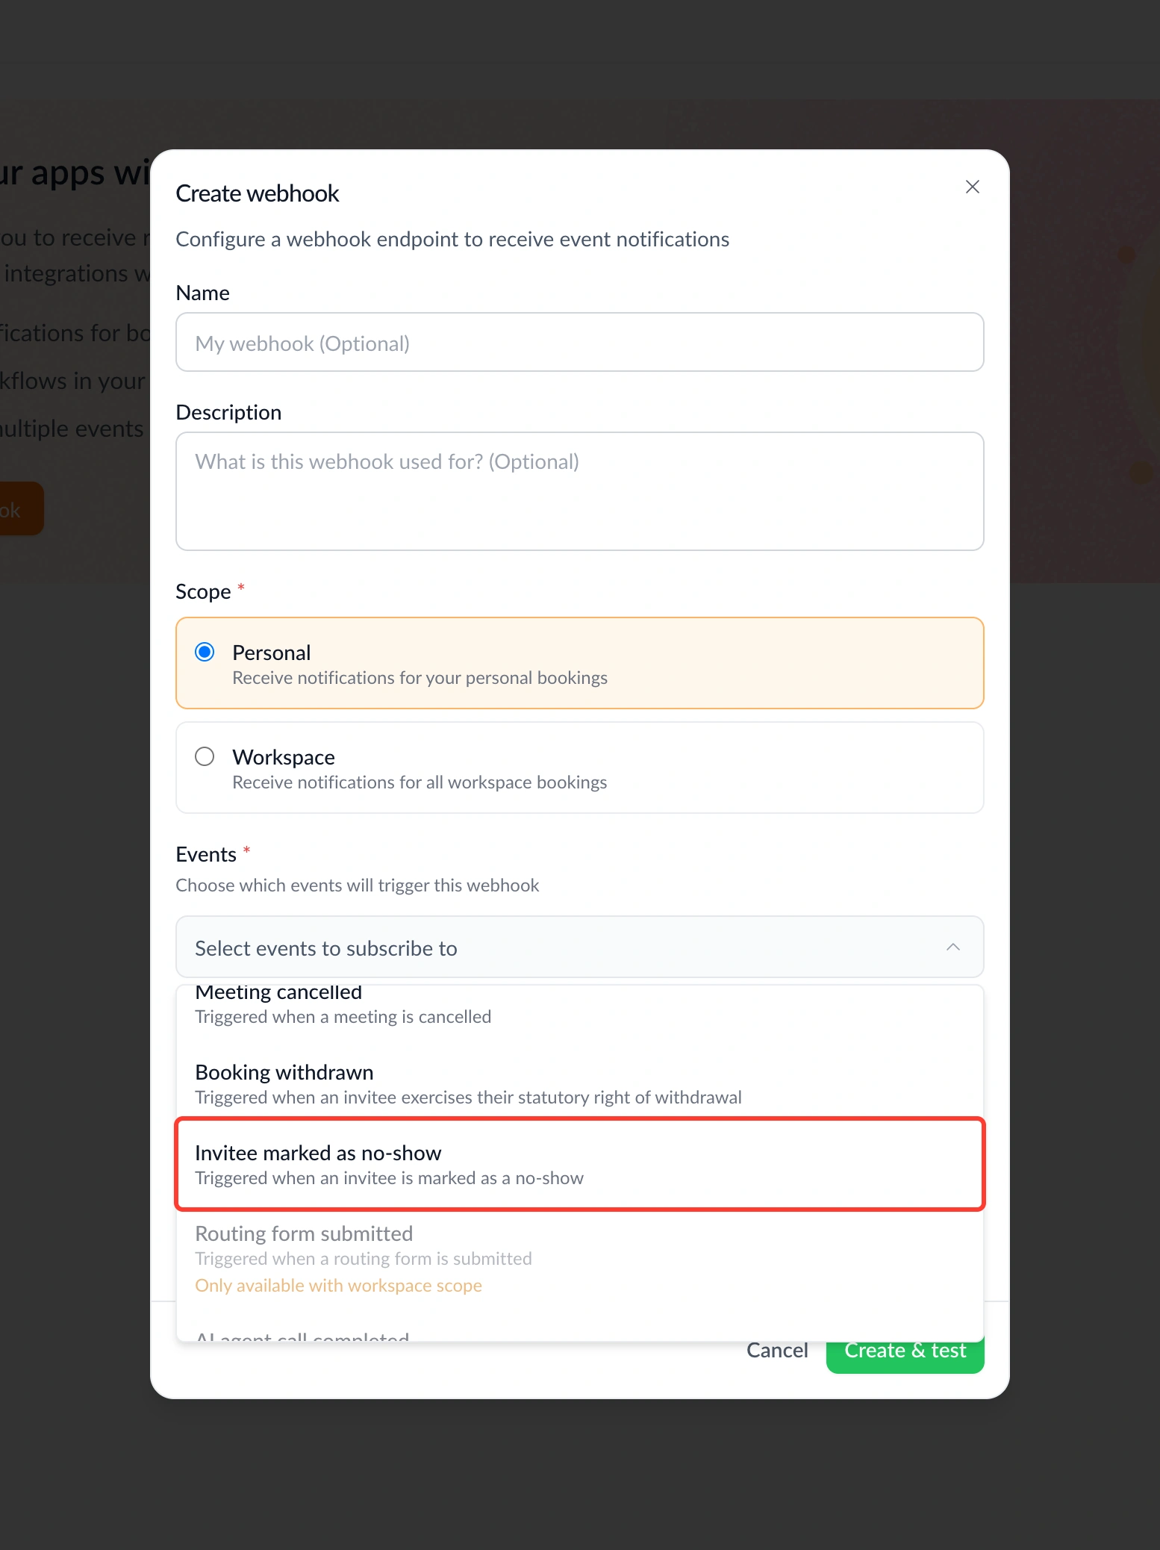Click the Create & test button

point(905,1353)
